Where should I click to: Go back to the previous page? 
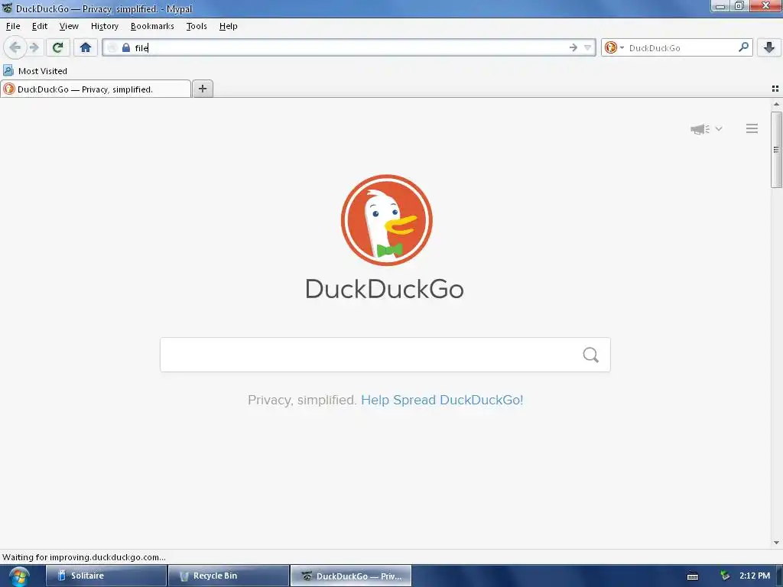[x=15, y=47]
